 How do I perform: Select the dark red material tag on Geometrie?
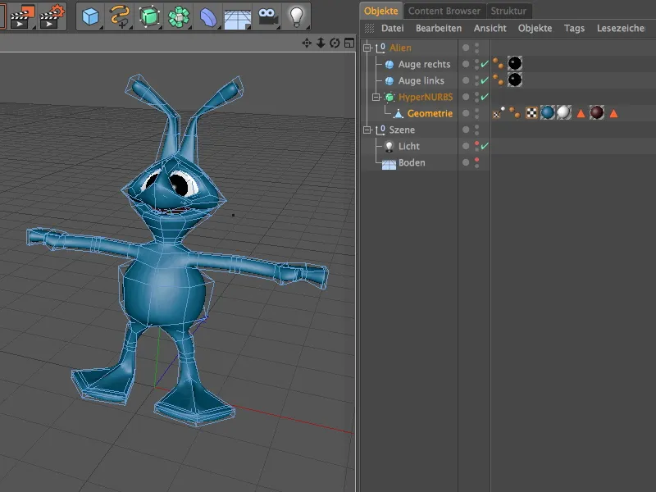(x=597, y=112)
